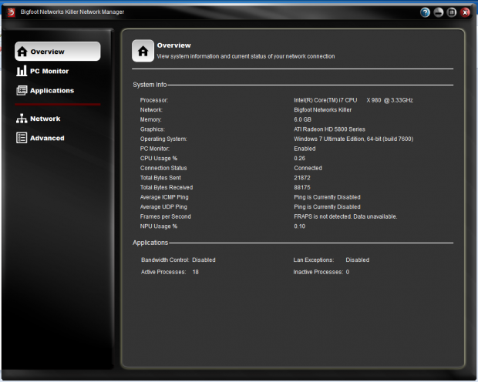Select the Overview sidebar tab
Image resolution: width=478 pixels, height=382 pixels.
pos(57,52)
